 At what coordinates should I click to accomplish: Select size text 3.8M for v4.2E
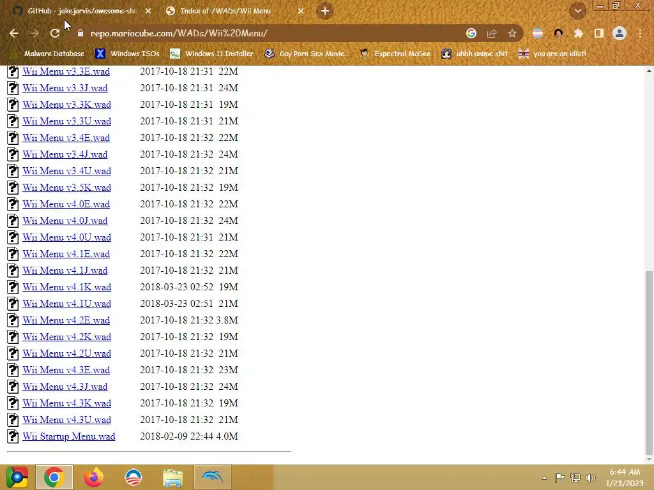[227, 320]
